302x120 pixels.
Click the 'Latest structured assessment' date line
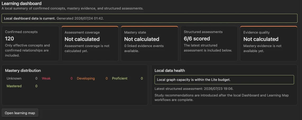[x=194, y=89]
